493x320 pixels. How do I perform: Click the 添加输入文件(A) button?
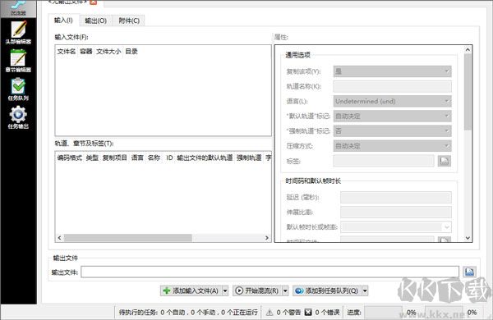(191, 290)
